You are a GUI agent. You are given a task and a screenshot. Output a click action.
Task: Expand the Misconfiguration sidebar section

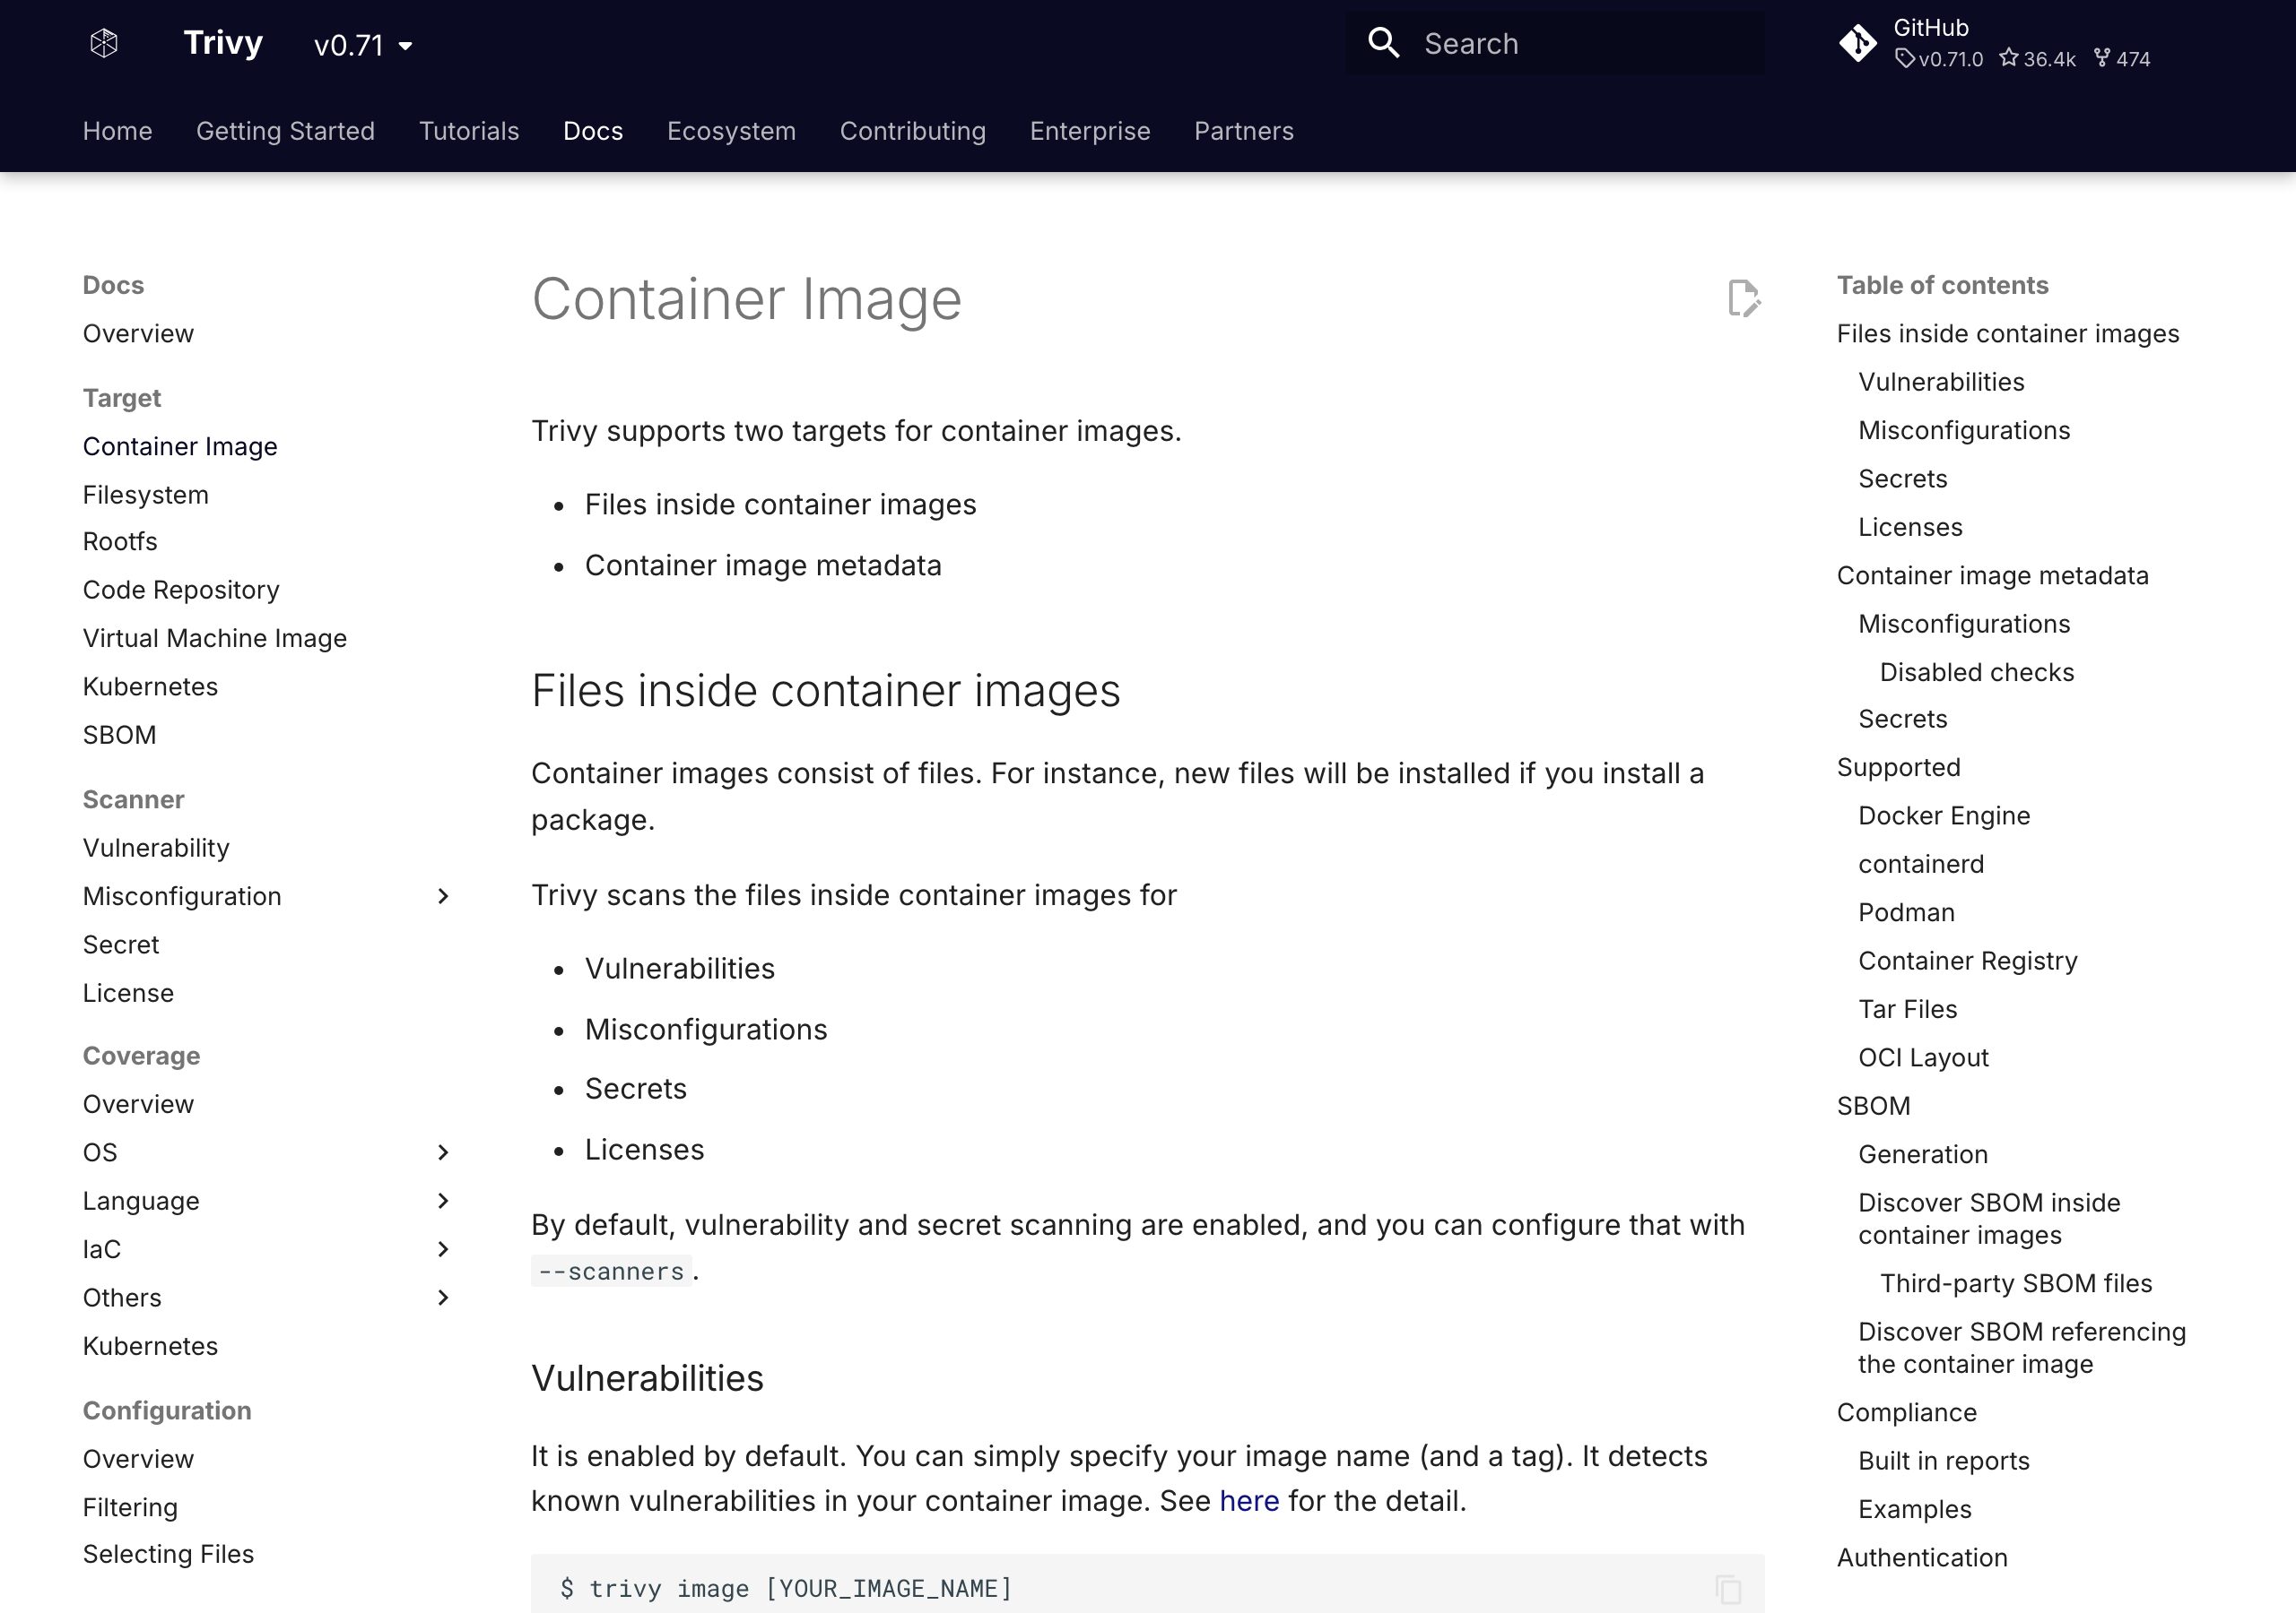443,896
